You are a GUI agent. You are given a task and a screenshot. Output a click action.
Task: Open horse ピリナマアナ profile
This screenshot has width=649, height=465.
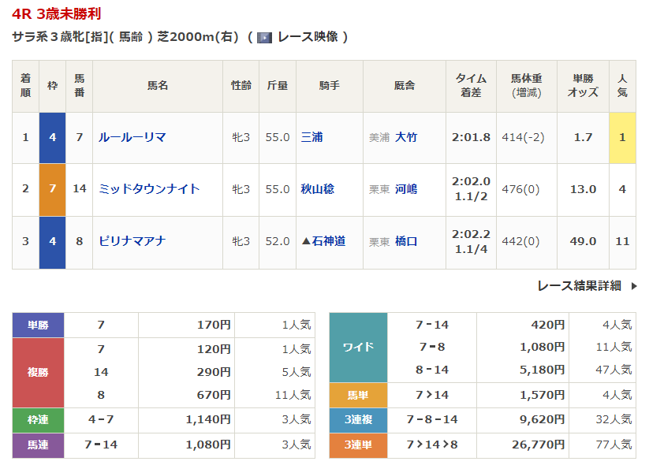[132, 241]
